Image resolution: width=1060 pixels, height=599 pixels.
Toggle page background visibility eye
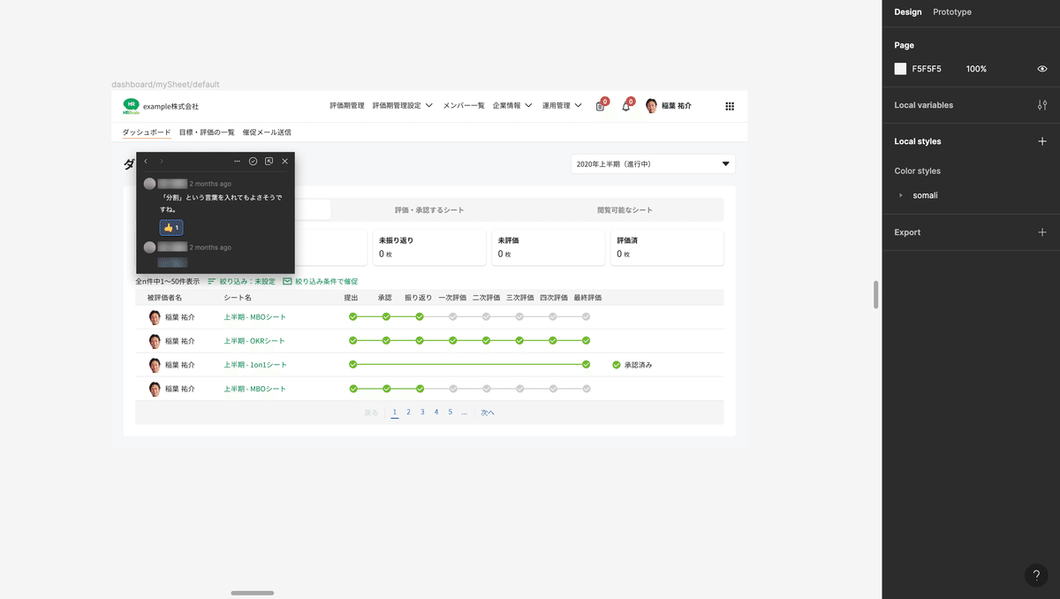coord(1042,69)
